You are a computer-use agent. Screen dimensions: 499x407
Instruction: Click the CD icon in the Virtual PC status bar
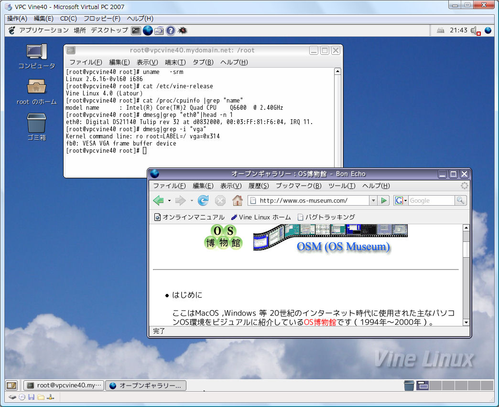click(x=22, y=397)
